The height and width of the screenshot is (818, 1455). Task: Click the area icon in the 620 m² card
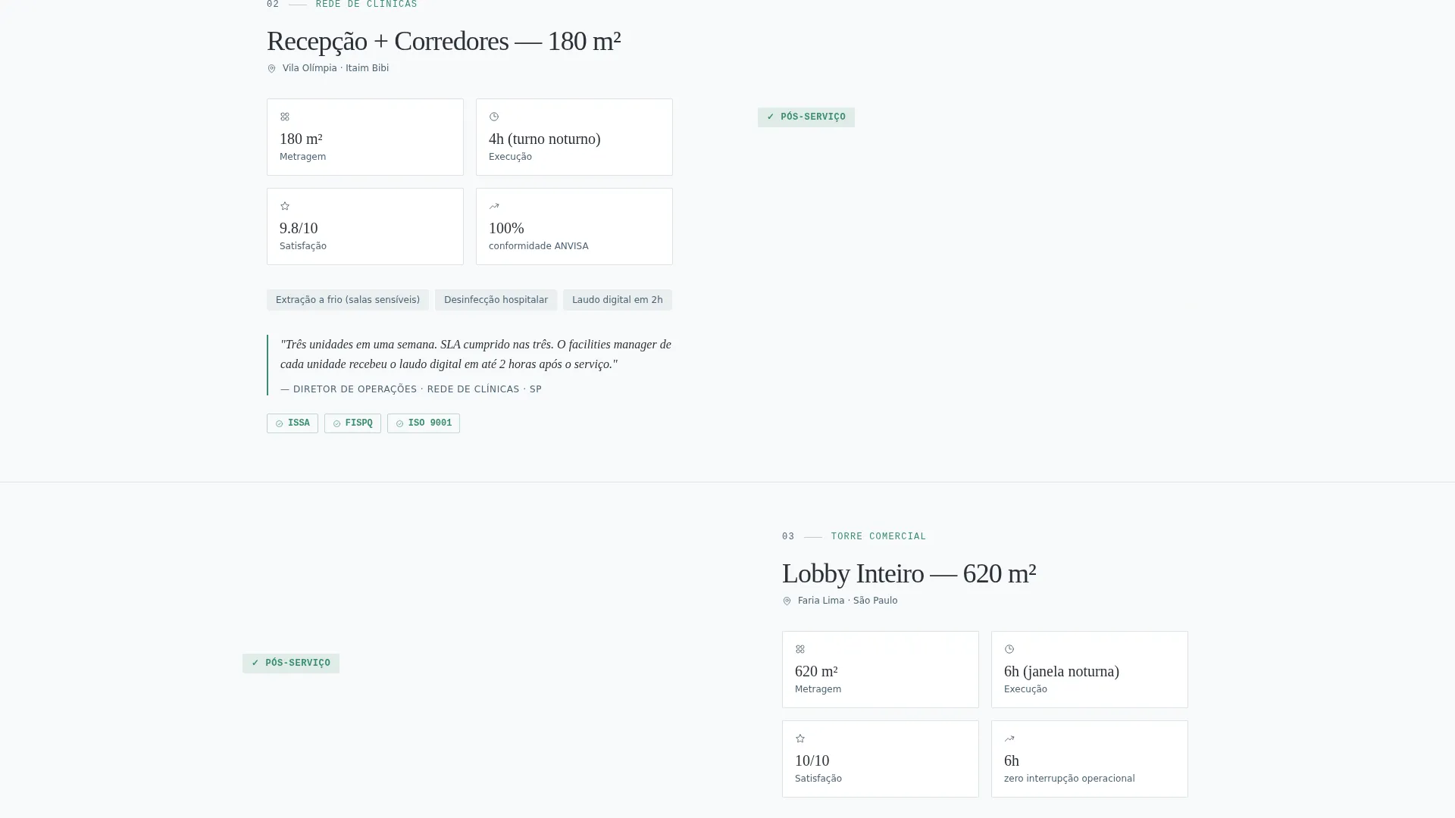tap(800, 649)
